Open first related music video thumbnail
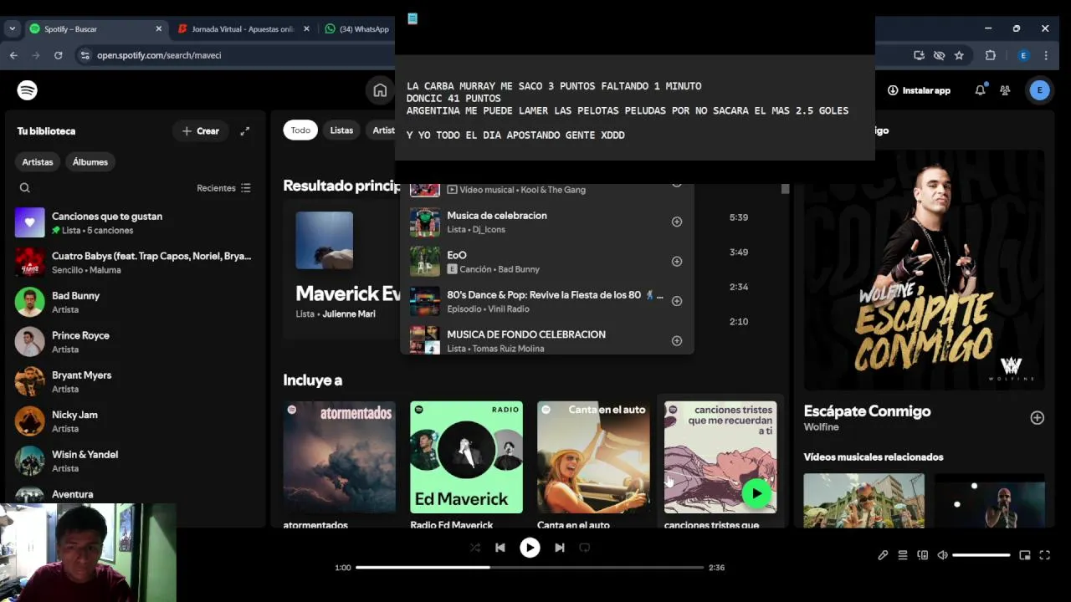This screenshot has height=602, width=1071. pos(864,501)
